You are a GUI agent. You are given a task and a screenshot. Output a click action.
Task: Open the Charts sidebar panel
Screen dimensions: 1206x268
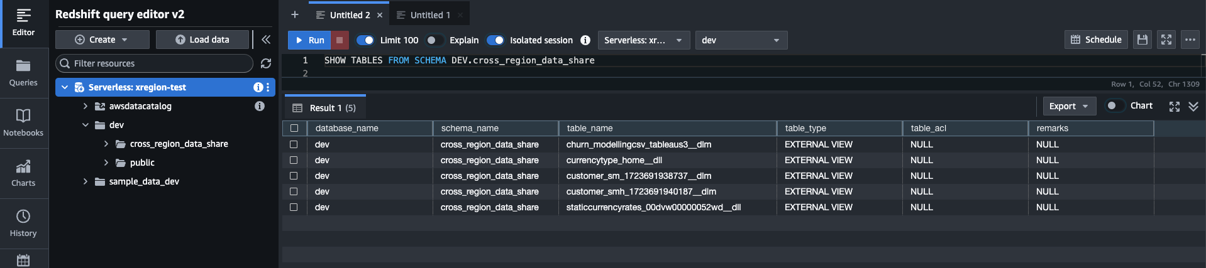point(23,173)
